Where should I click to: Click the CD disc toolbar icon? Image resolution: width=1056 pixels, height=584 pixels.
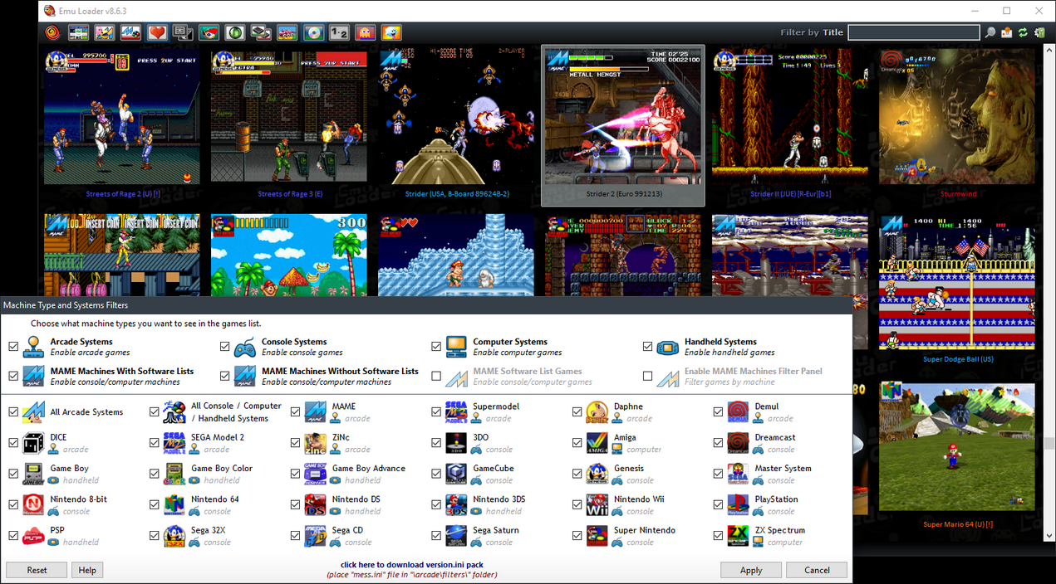tap(313, 32)
